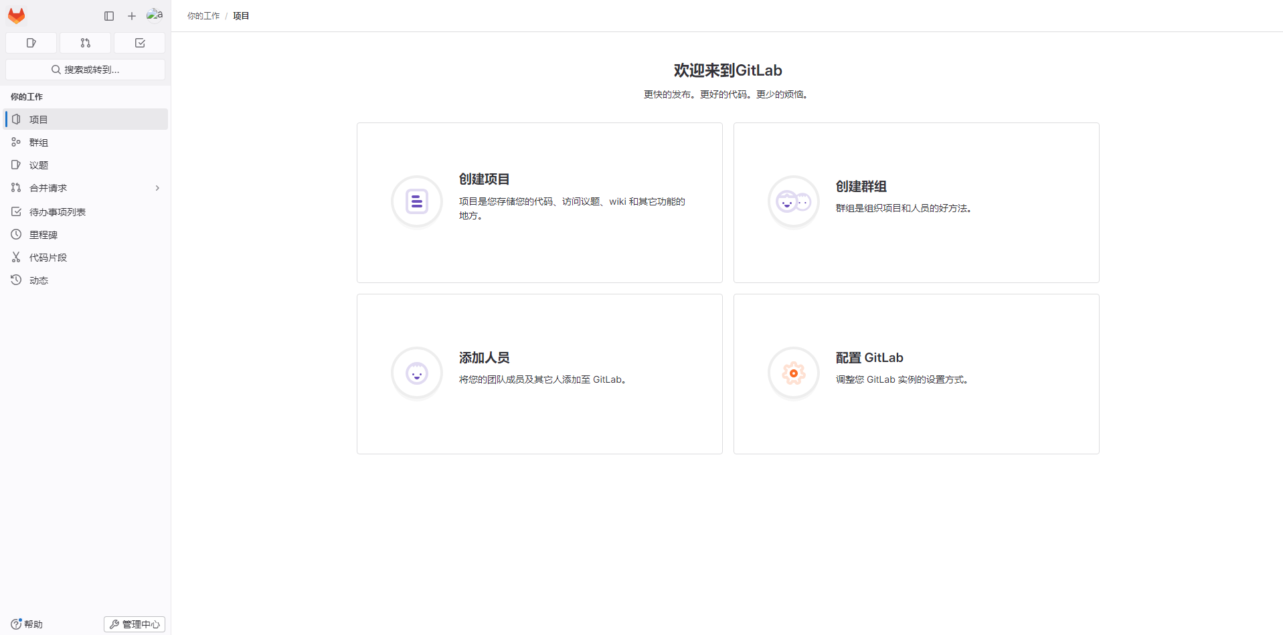Expand the 合并请求 submenu chevron
Screen dimensions: 1283x635
[x=157, y=188]
